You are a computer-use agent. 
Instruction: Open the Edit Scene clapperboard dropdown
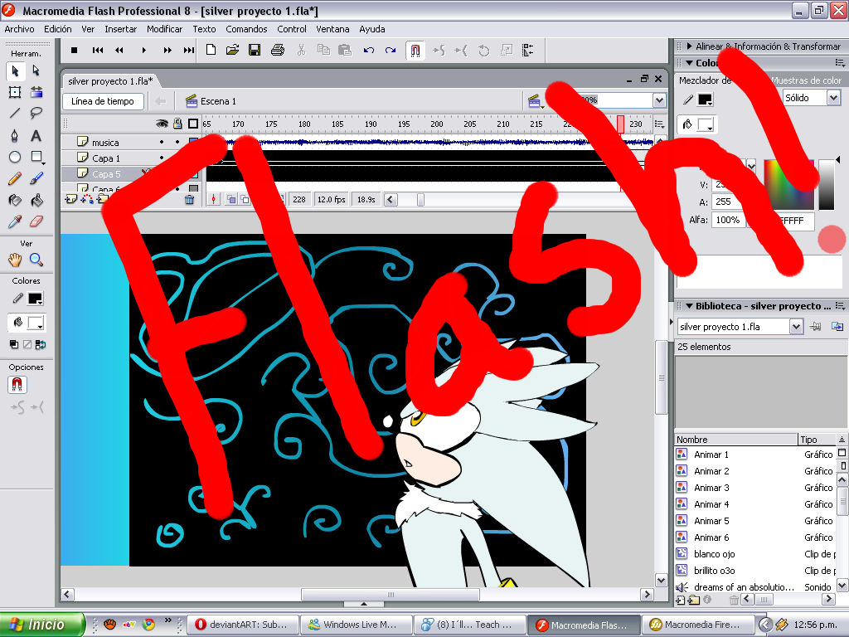535,100
